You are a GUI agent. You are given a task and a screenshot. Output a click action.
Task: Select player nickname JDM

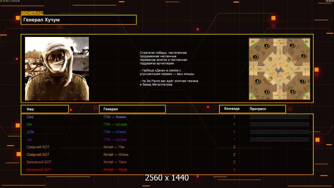pos(30,132)
